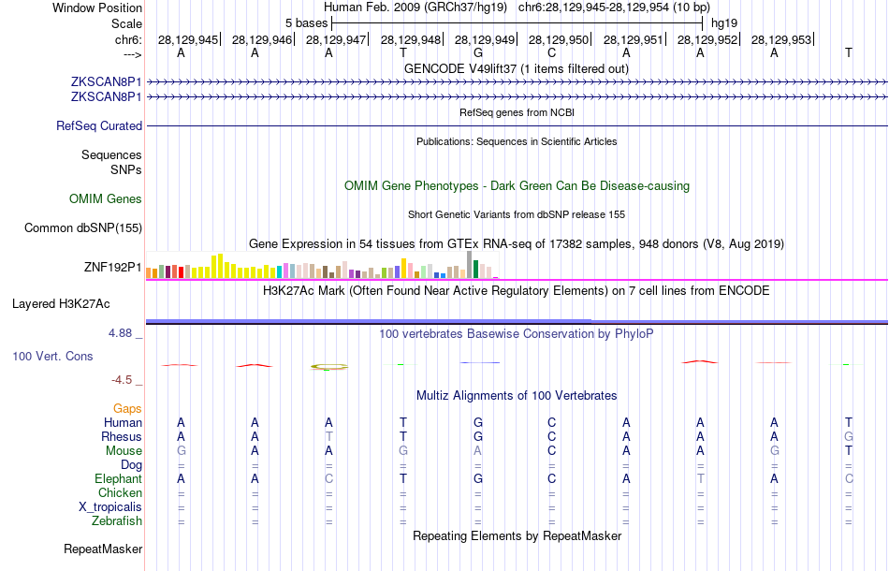Click the Layered H3K27Ac track label

61,304
